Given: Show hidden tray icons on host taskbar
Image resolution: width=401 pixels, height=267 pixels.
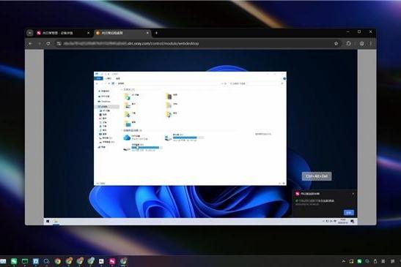Looking at the screenshot, I should (x=343, y=261).
